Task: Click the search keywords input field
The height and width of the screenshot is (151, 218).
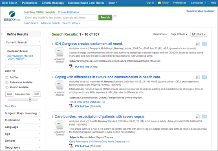Action: [x=60, y=18]
